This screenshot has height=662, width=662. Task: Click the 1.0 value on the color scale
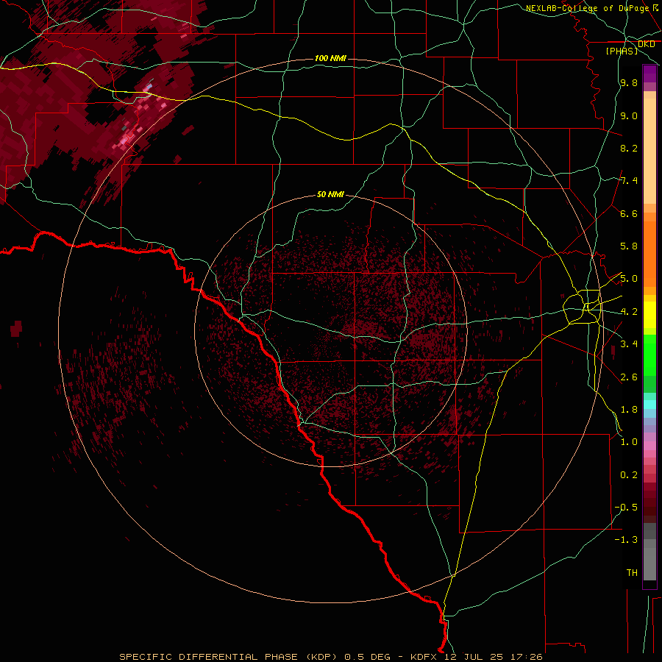(x=629, y=442)
